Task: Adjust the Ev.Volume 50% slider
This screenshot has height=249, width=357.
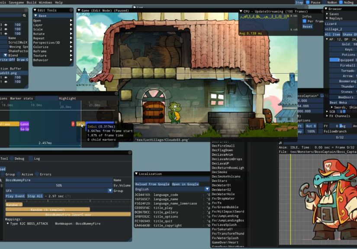Action: click(59, 185)
